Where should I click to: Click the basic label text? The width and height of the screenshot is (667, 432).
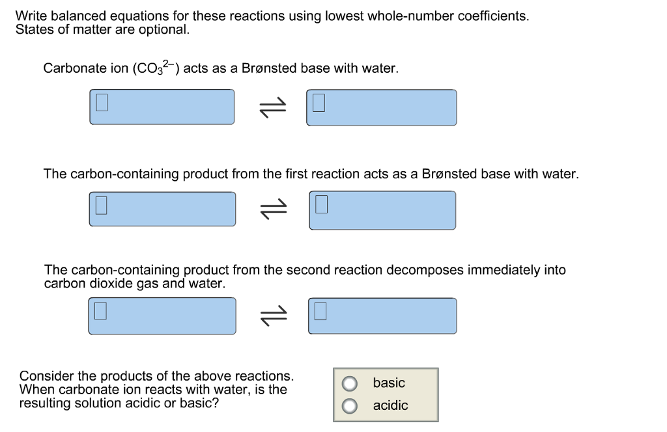[x=388, y=383]
